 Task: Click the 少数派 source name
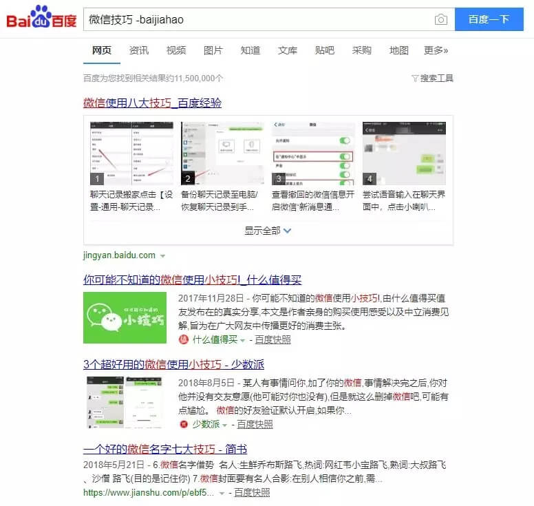pos(206,424)
